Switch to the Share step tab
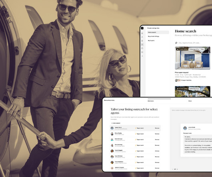Screen dimensions: 212x177 pos(190,101)
